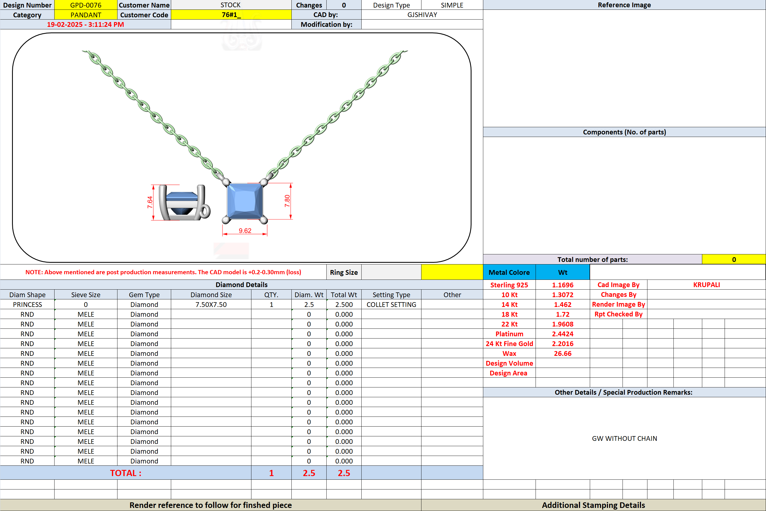The width and height of the screenshot is (766, 511).
Task: Select Diam. Wt cell 2.5 in PRINCESS row
Action: click(309, 304)
